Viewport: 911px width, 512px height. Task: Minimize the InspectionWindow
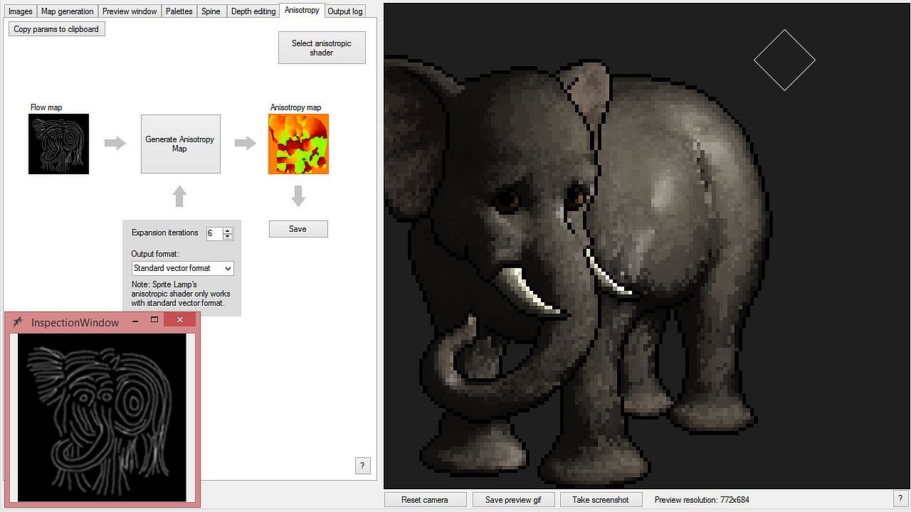click(x=135, y=321)
